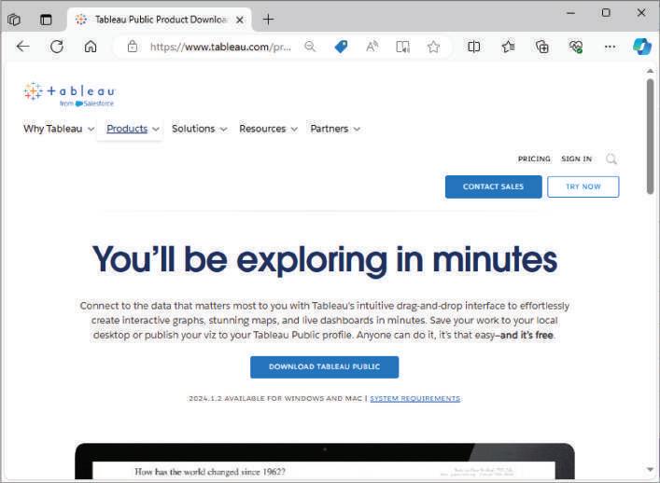660x483 pixels.
Task: Expand the Solutions menu
Action: pyautogui.click(x=199, y=129)
